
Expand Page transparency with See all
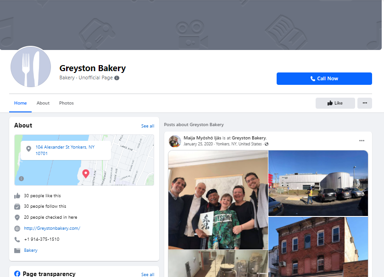(147, 274)
